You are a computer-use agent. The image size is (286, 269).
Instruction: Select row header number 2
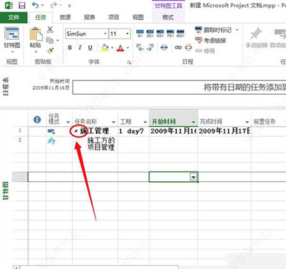click(x=20, y=140)
